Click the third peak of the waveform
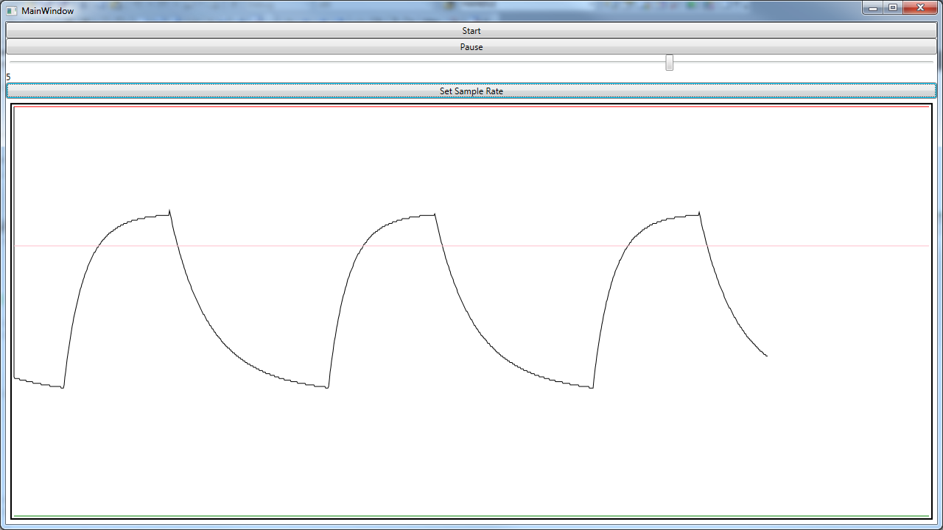This screenshot has width=943, height=530. (699, 213)
